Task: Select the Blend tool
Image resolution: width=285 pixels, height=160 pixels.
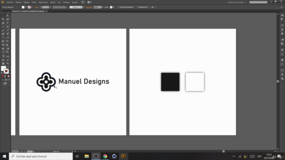Action: (8, 52)
